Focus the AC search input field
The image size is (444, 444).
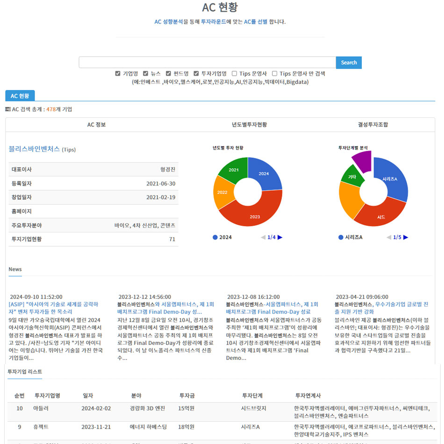click(207, 62)
